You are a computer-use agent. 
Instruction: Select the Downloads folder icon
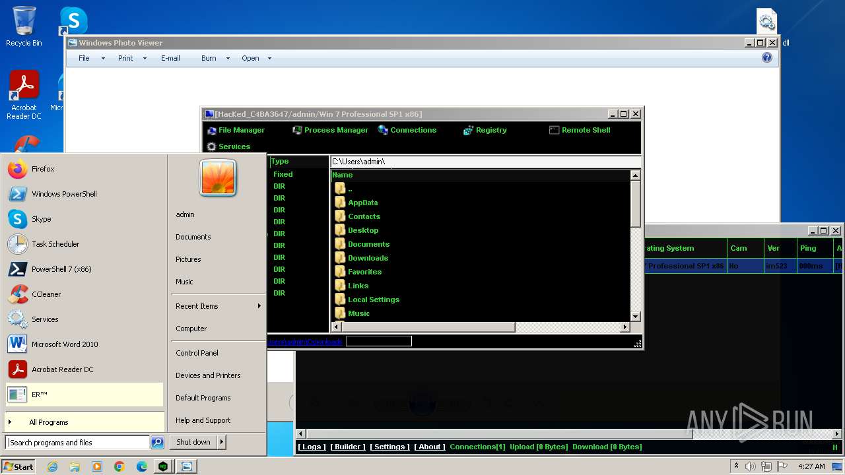pos(340,258)
